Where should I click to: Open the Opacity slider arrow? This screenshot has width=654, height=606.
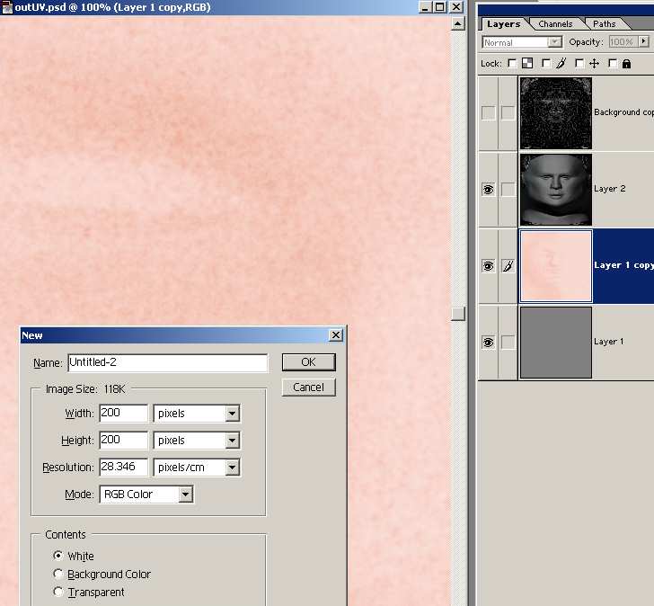(x=644, y=42)
